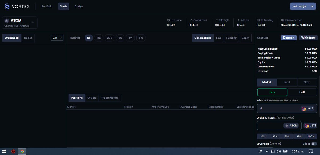
Task: Set order amount to 50%
Action: click(287, 136)
